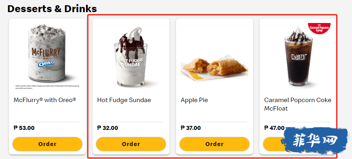
Task: Click the Coke McFloat glass image
Action: [298, 56]
